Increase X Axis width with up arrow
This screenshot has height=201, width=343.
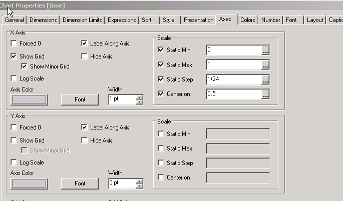(x=139, y=96)
